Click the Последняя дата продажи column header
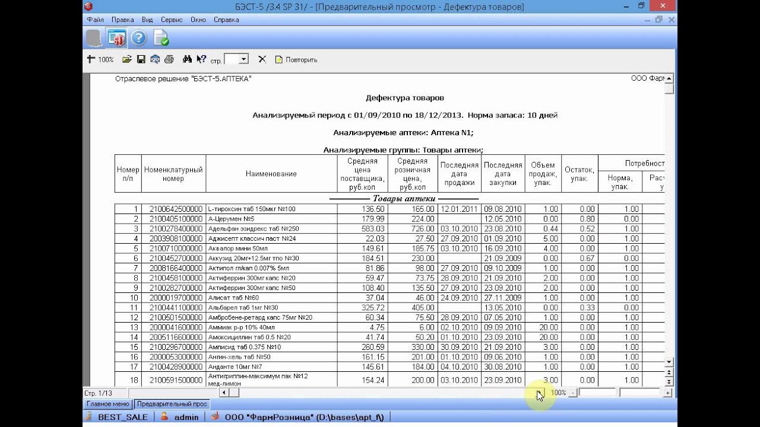This screenshot has height=427, width=760. [x=459, y=174]
